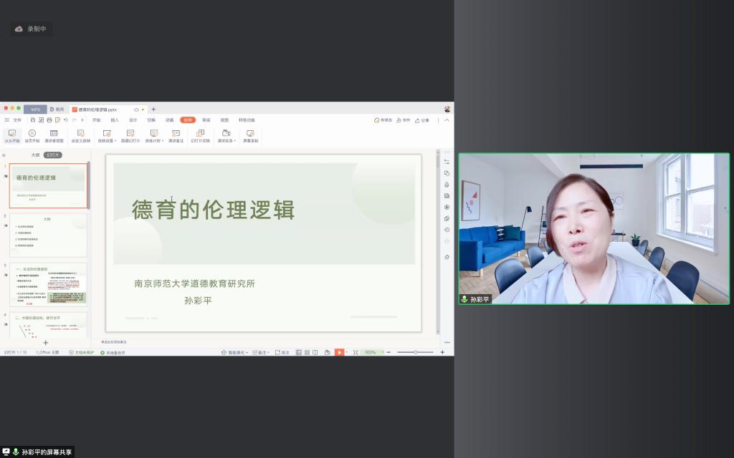Click 从头开始 slideshow from beginning icon
734x458 pixels.
(11, 134)
